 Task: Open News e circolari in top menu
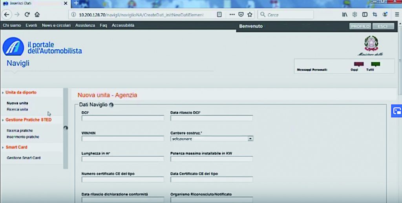[x=56, y=25]
